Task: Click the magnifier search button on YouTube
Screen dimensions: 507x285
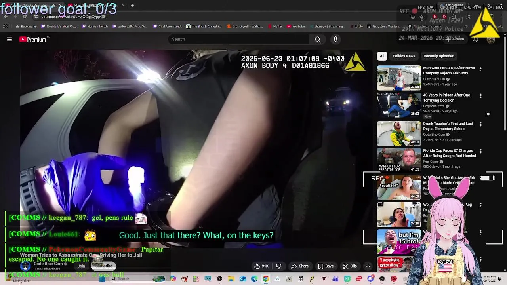Action: pyautogui.click(x=318, y=39)
